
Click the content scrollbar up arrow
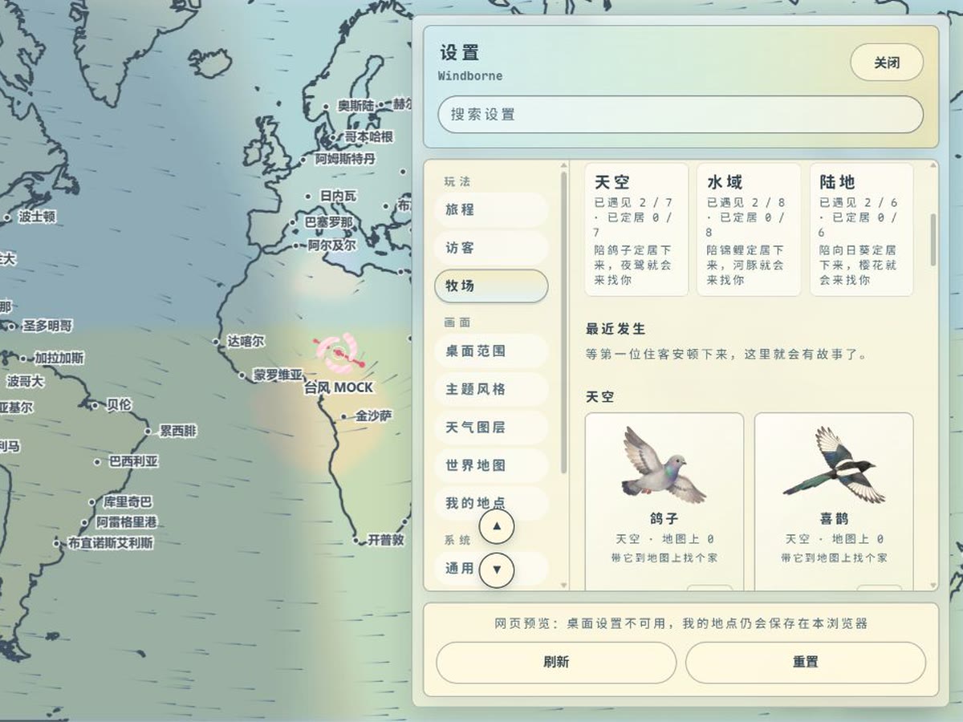(x=933, y=166)
